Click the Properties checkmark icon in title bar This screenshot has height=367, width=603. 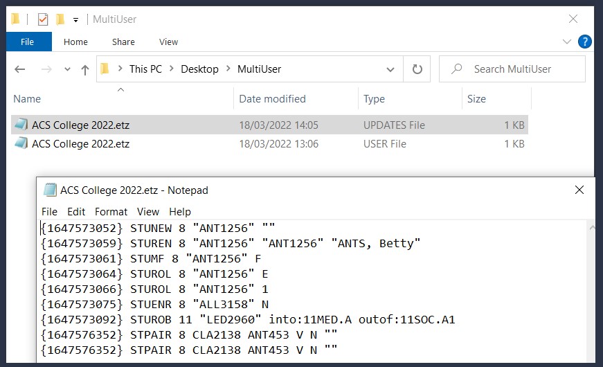[x=43, y=19]
